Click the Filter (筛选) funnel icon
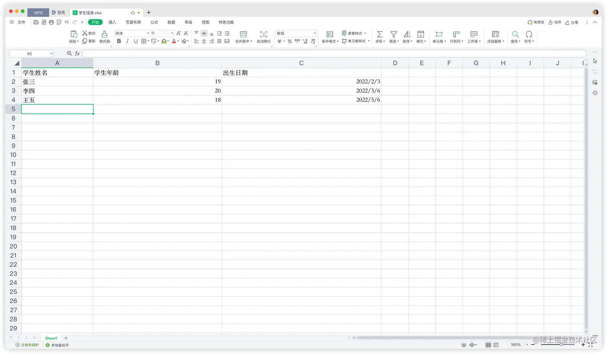The image size is (607, 354). (394, 34)
